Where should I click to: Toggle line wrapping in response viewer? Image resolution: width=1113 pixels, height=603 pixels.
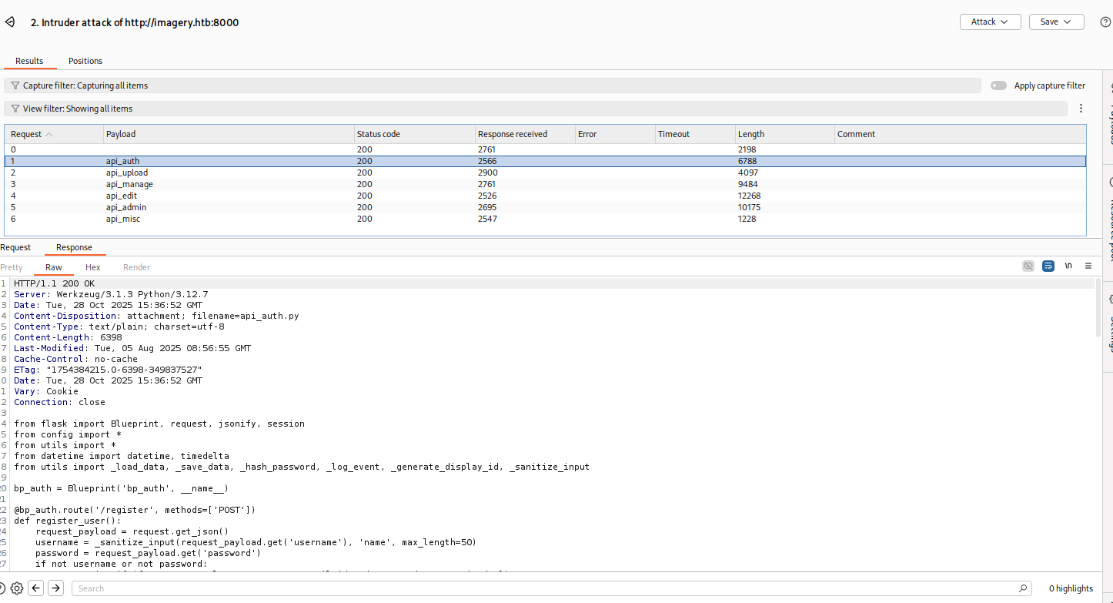pyautogui.click(x=1048, y=266)
